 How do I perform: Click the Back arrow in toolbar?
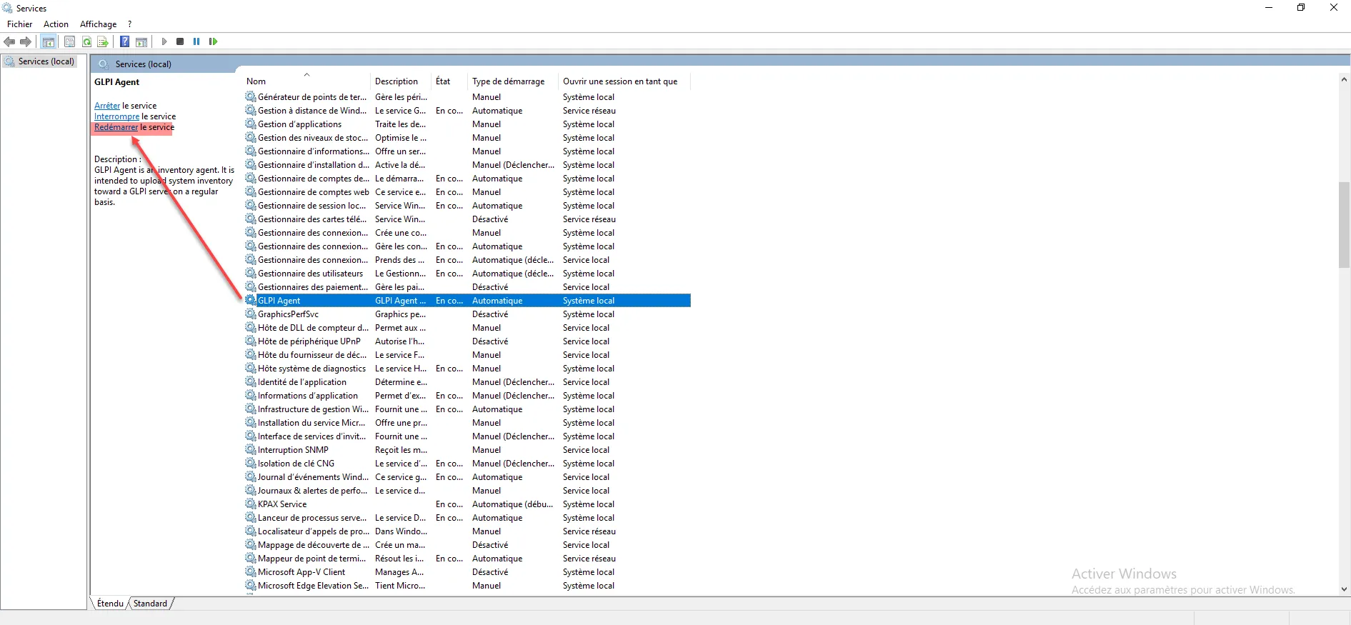(x=9, y=42)
